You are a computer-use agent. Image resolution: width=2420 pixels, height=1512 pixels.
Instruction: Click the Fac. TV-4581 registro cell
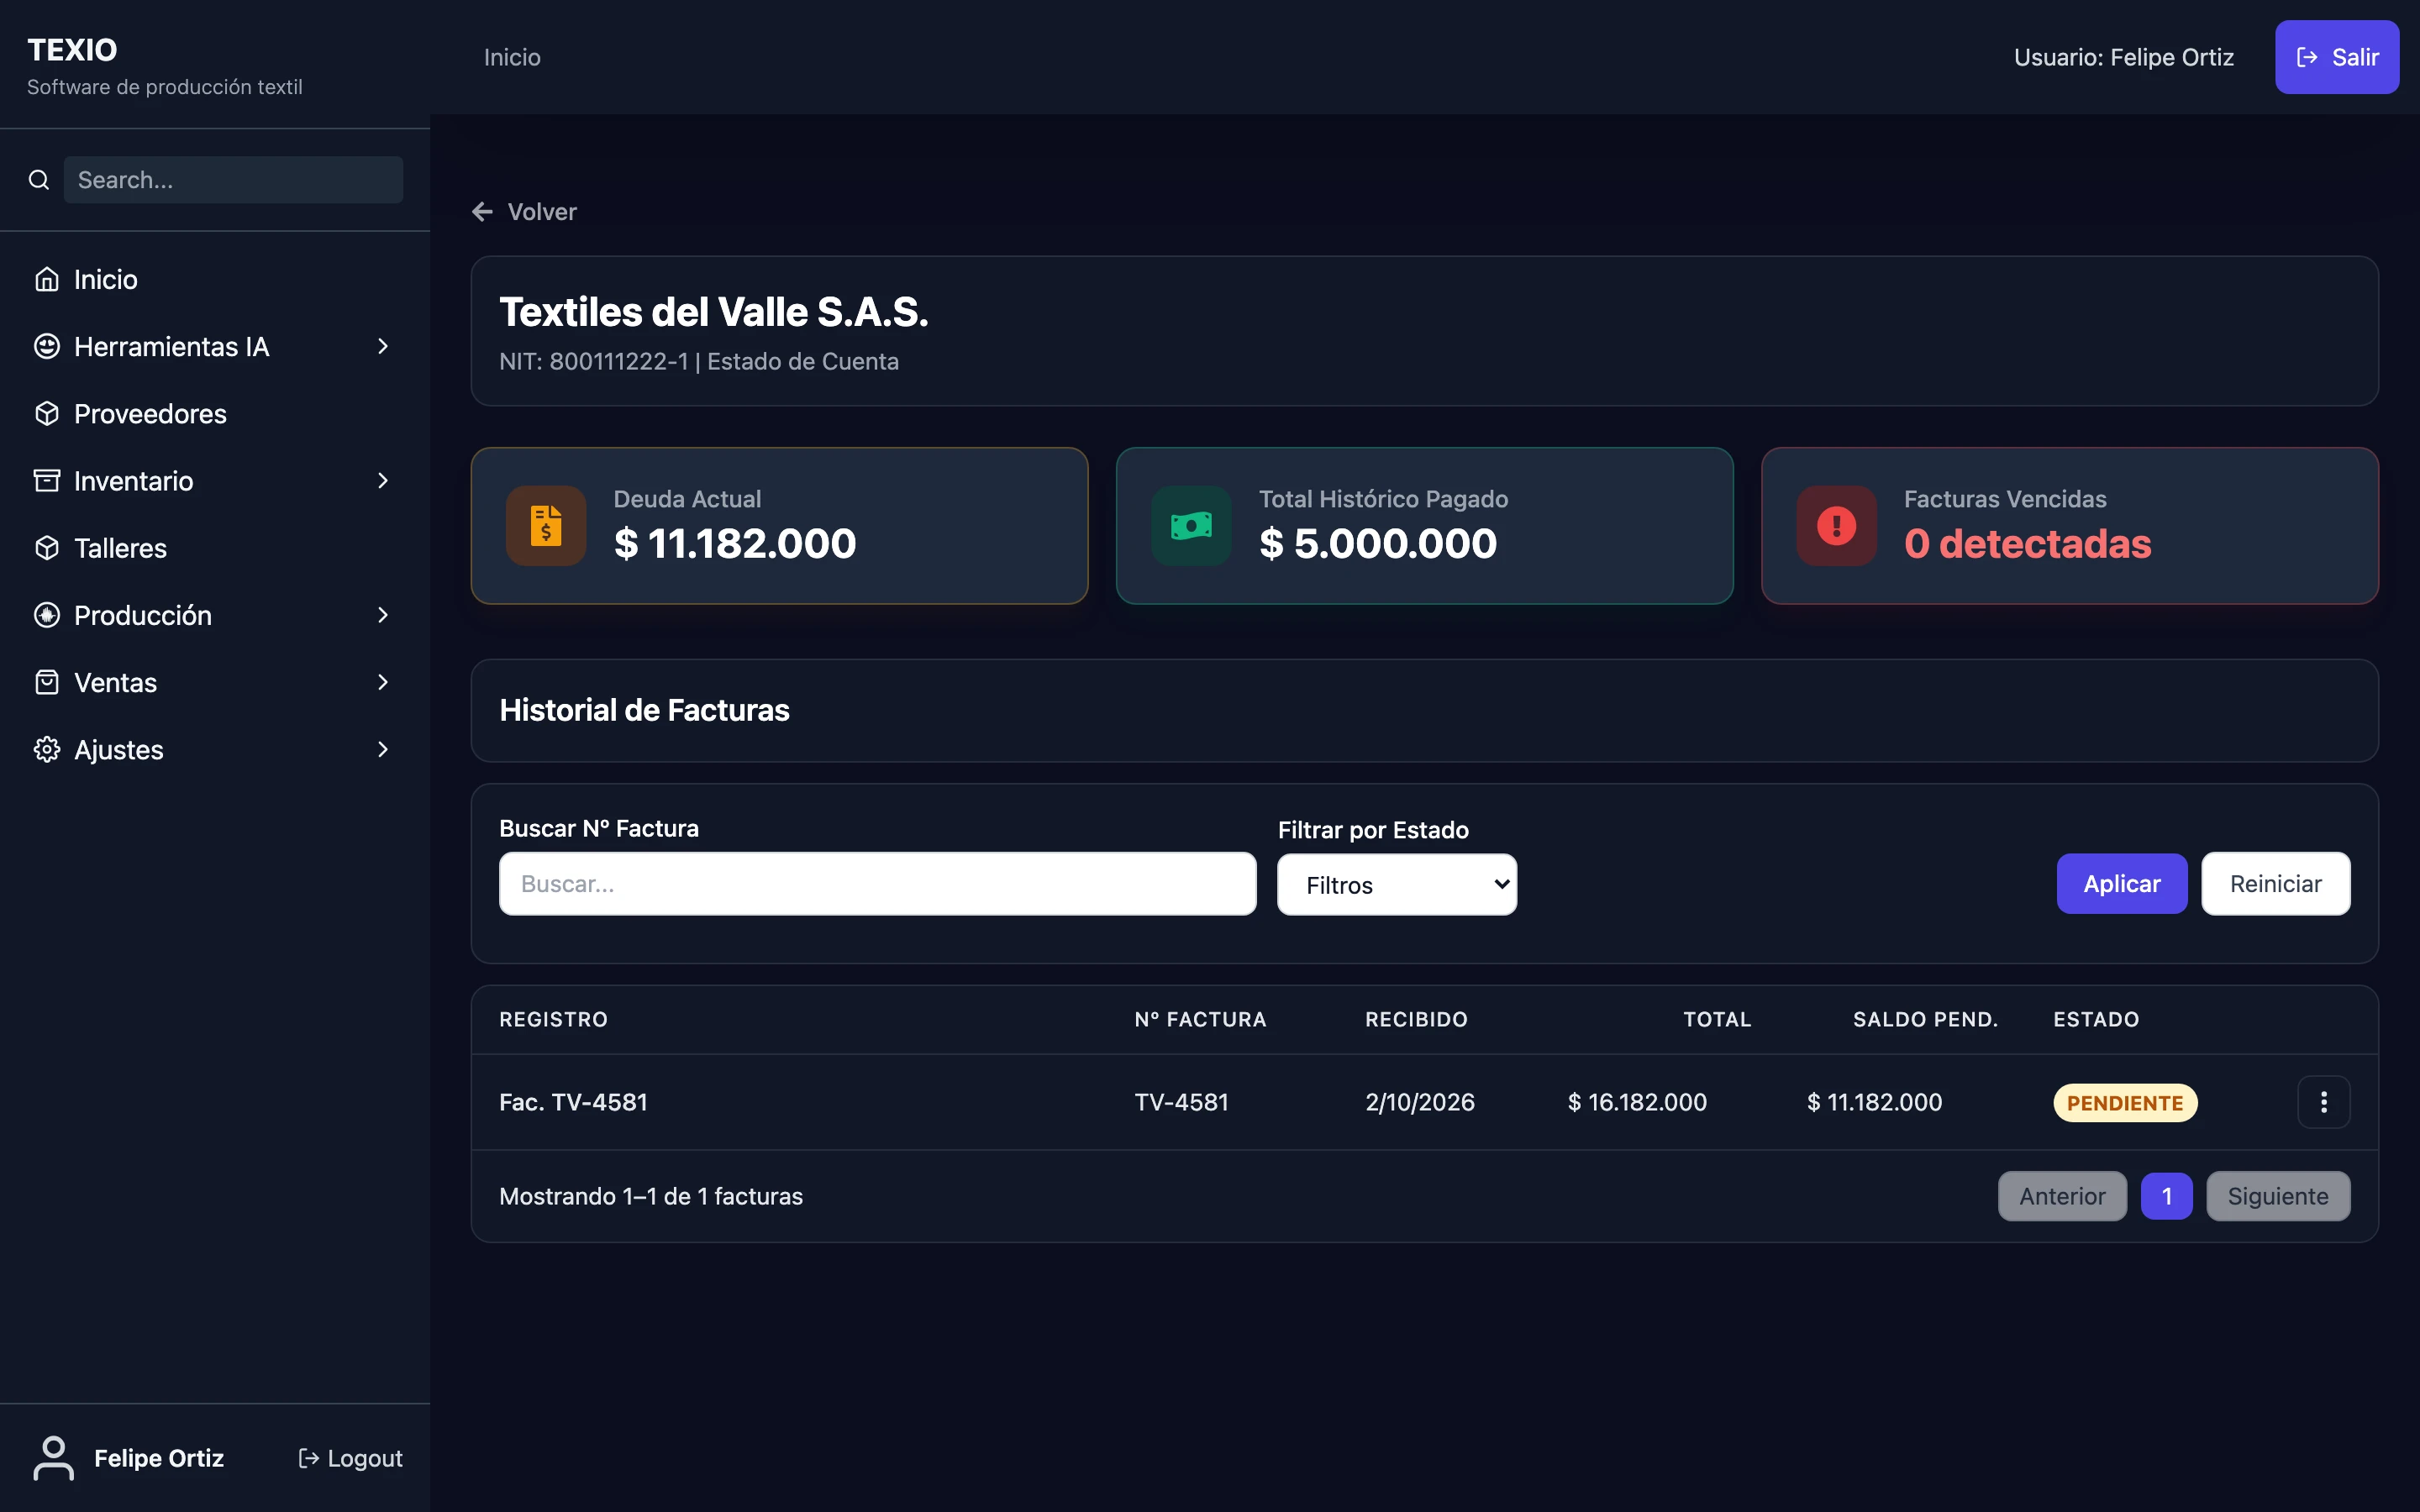[573, 1102]
